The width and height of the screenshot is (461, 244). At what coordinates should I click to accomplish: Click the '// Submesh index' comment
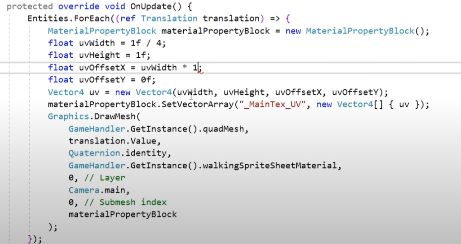pos(125,203)
